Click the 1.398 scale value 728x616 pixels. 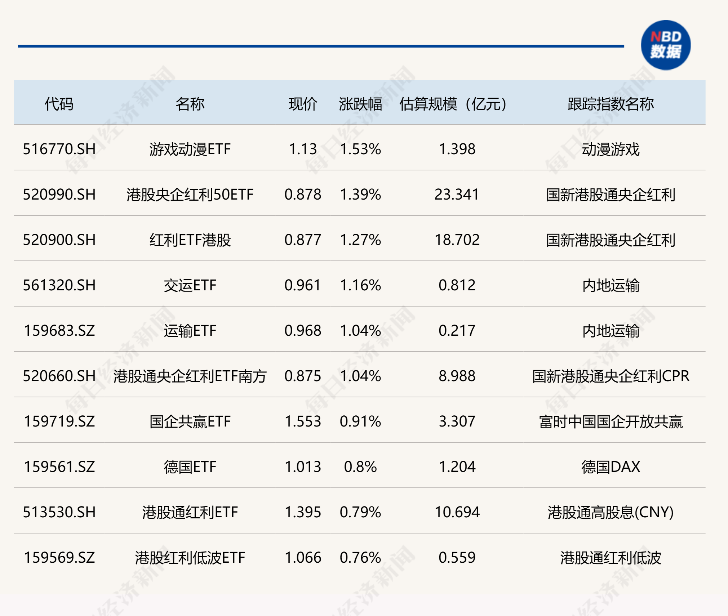coord(457,149)
